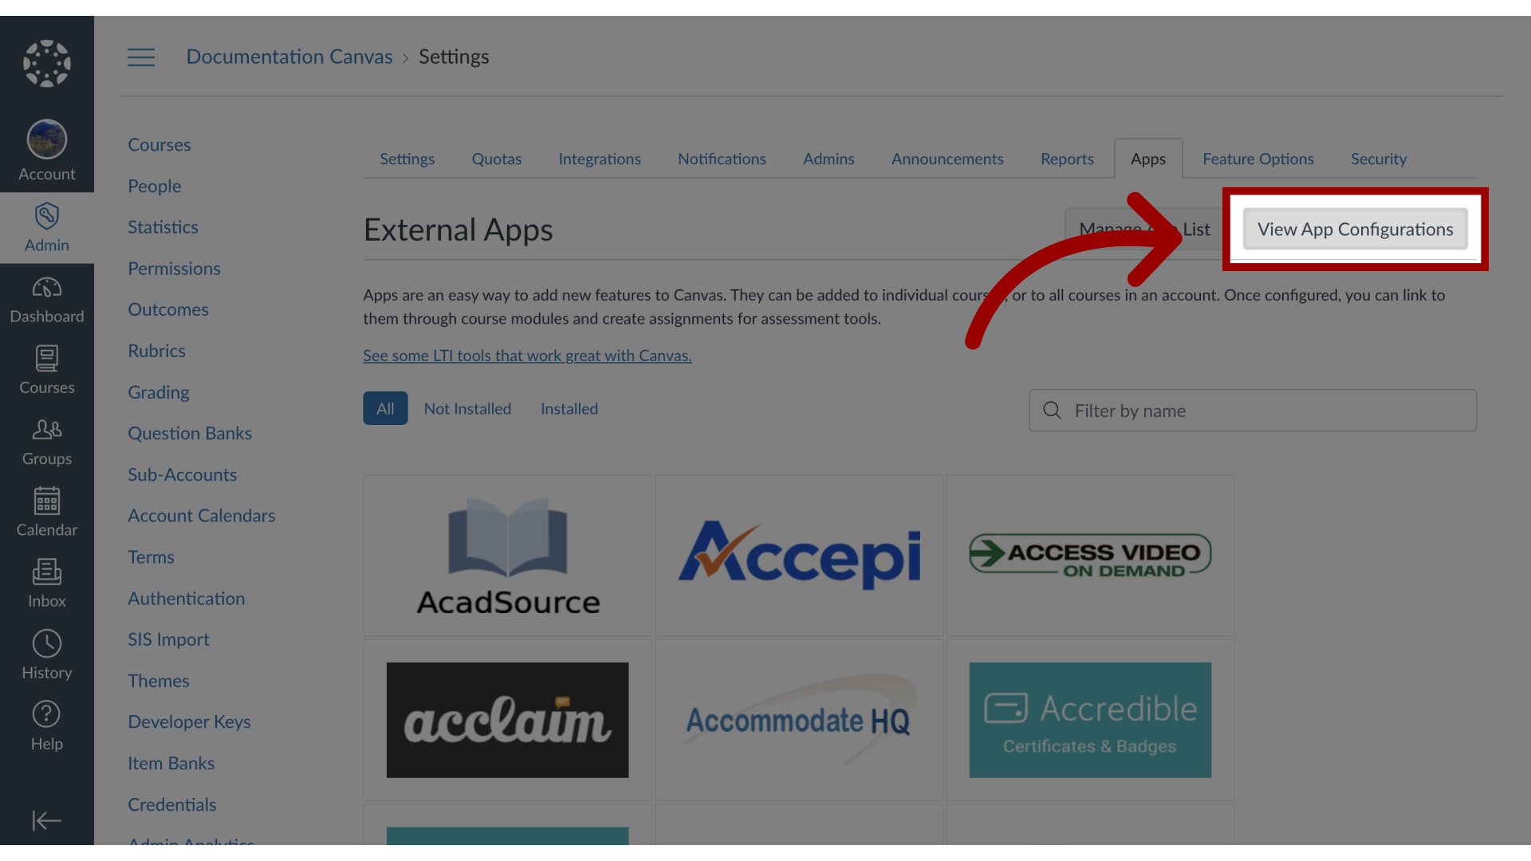Screen dimensions: 1531x861
Task: Click the LTI tools hyperlink
Action: pyautogui.click(x=527, y=356)
